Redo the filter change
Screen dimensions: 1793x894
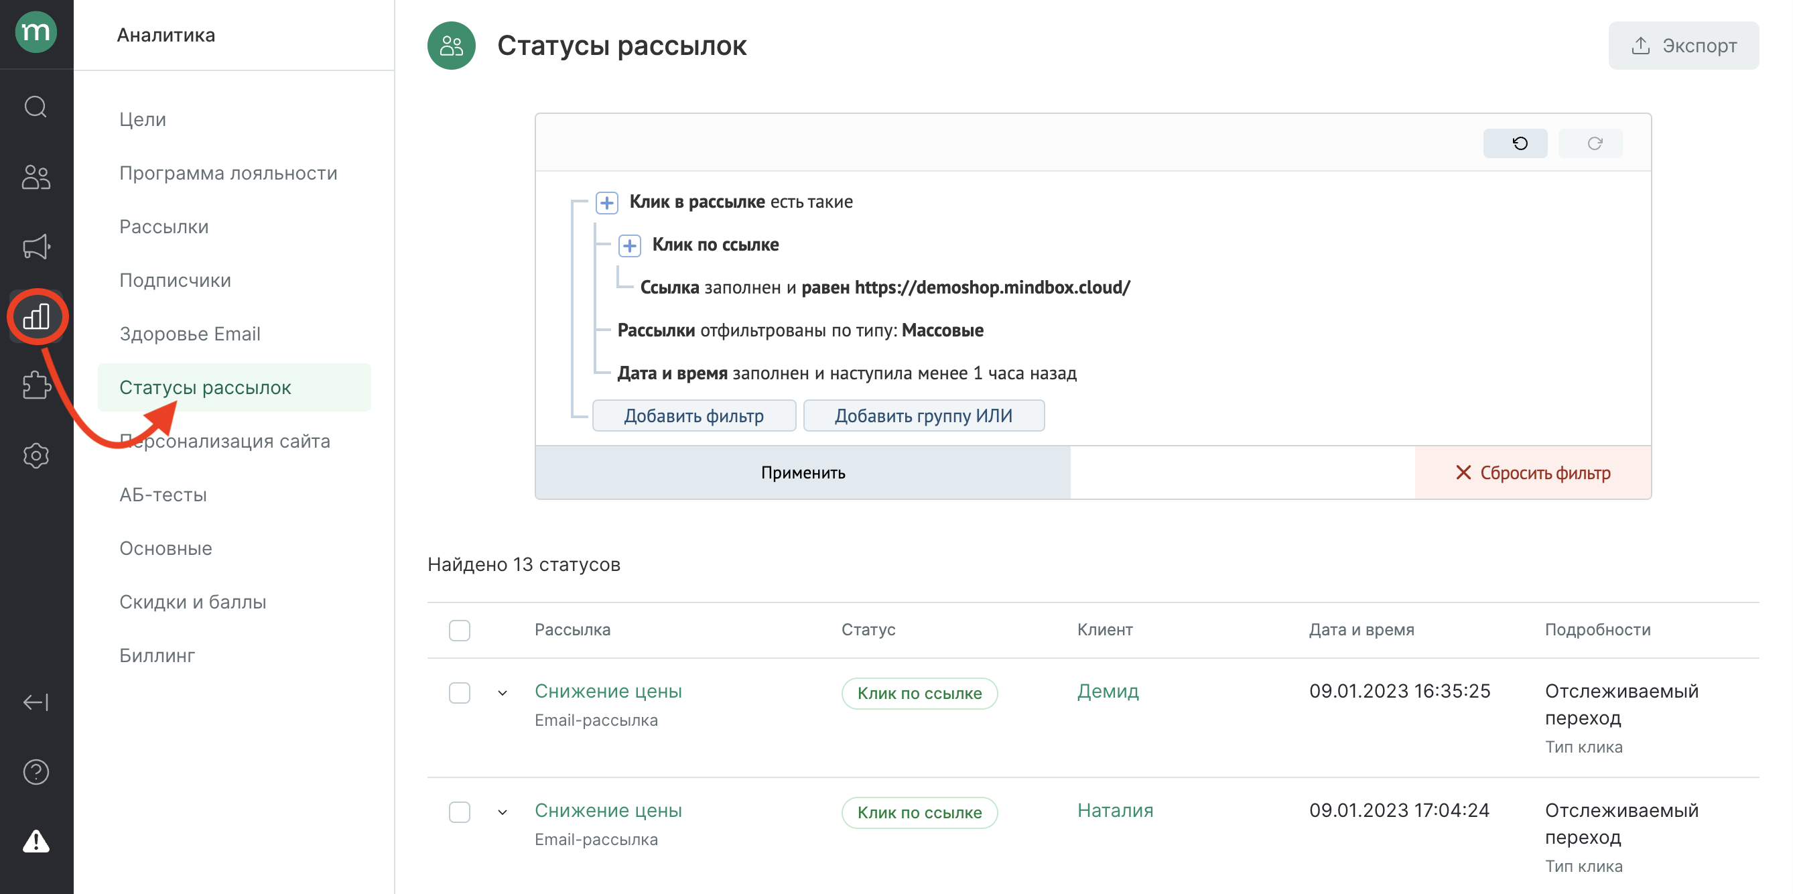[1590, 143]
